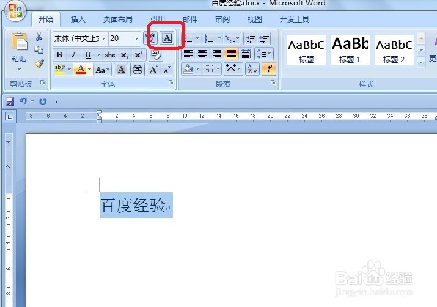Click the tab stop selector on ruler
The height and width of the screenshot is (307, 437).
coord(10,117)
